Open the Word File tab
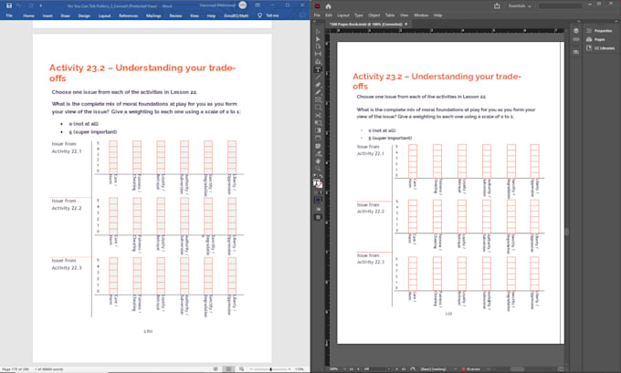621x373 pixels. click(9, 16)
